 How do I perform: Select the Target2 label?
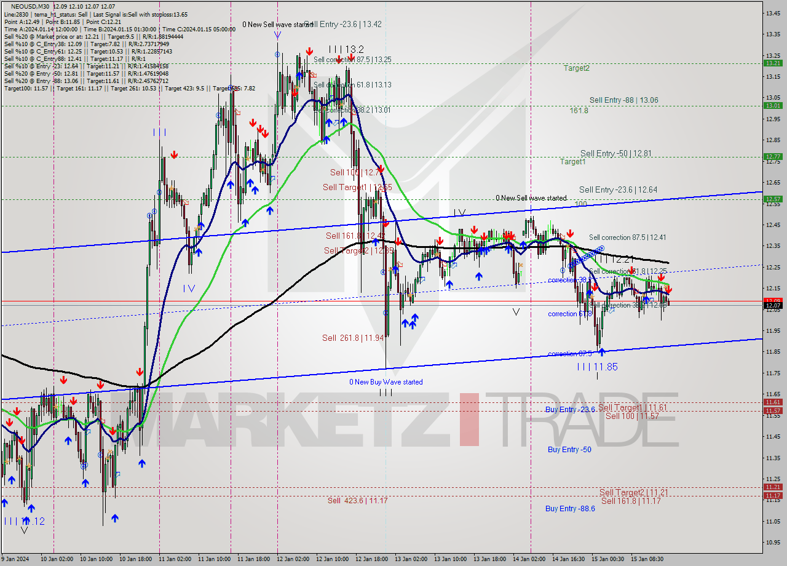click(577, 68)
